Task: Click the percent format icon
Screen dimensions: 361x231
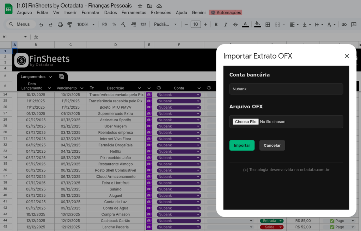Action: (x=114, y=24)
